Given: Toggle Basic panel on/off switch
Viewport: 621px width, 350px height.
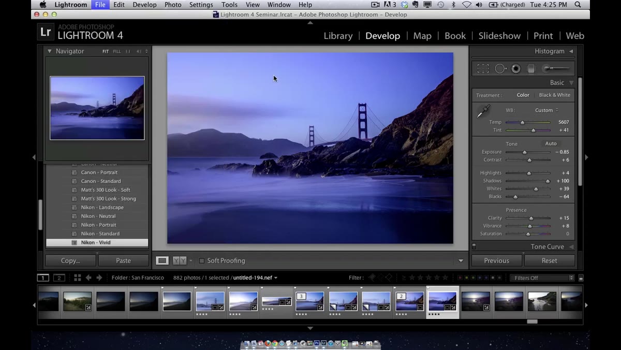Looking at the screenshot, I should click(x=474, y=247).
